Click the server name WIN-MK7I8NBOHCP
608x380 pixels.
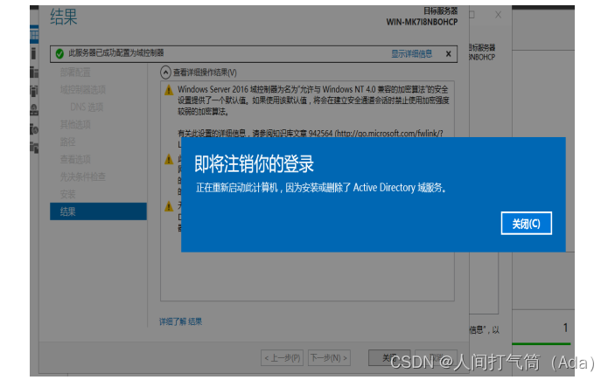point(422,22)
